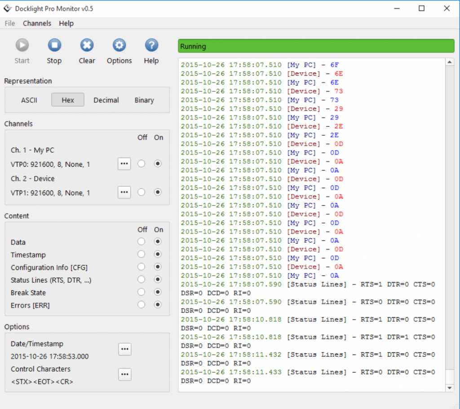This screenshot has height=409, width=460.
Task: Select Decimal representation mode
Action: (x=106, y=100)
